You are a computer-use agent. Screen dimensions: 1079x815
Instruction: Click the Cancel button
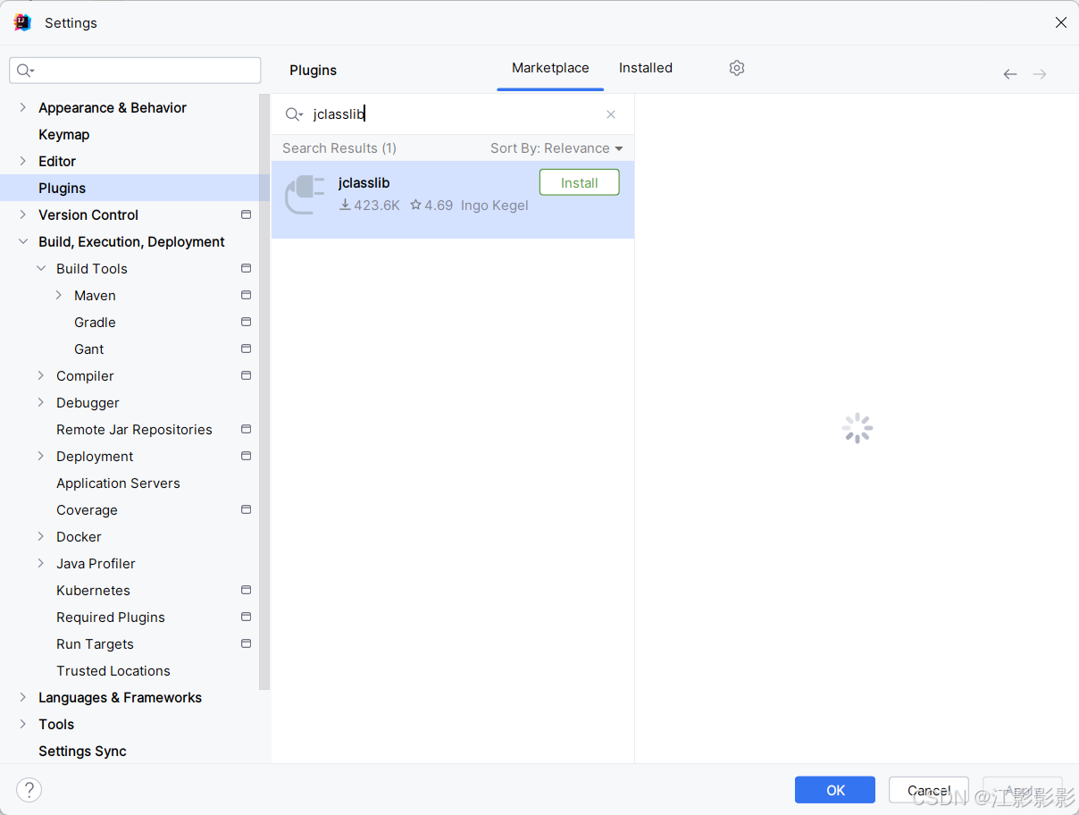click(x=929, y=790)
